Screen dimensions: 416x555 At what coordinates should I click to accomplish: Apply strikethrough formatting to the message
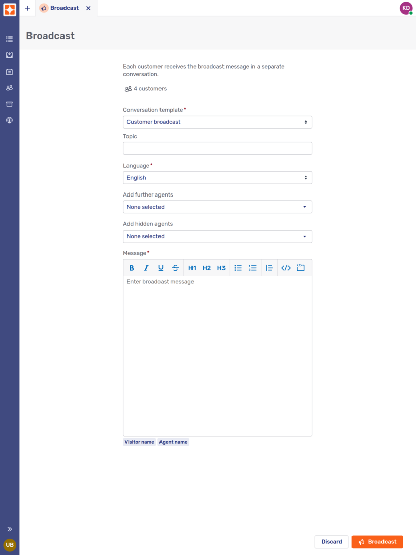point(175,268)
